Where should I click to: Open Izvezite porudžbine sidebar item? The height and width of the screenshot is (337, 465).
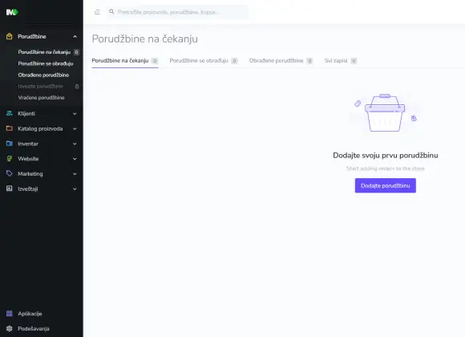(x=40, y=87)
